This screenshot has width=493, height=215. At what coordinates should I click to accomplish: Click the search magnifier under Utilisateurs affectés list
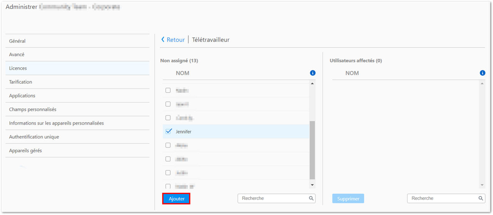481,198
